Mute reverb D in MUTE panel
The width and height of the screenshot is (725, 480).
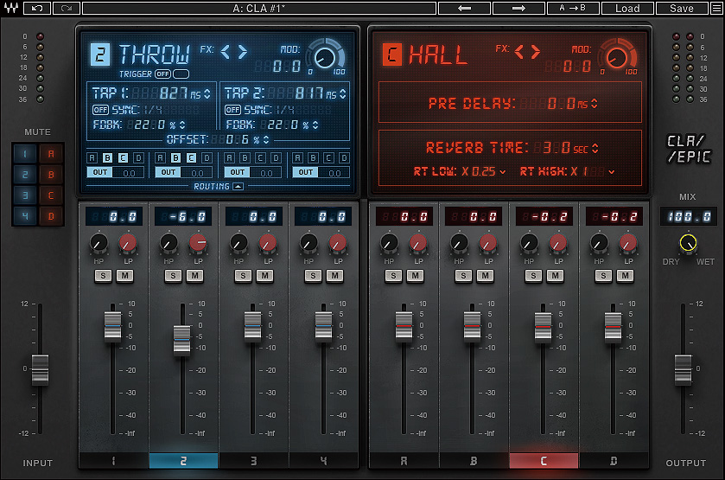click(51, 215)
